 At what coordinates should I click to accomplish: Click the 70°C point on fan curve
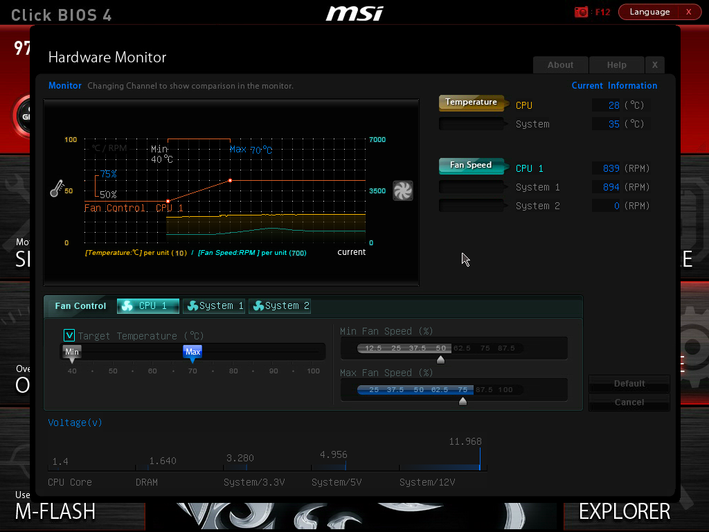[230, 181]
